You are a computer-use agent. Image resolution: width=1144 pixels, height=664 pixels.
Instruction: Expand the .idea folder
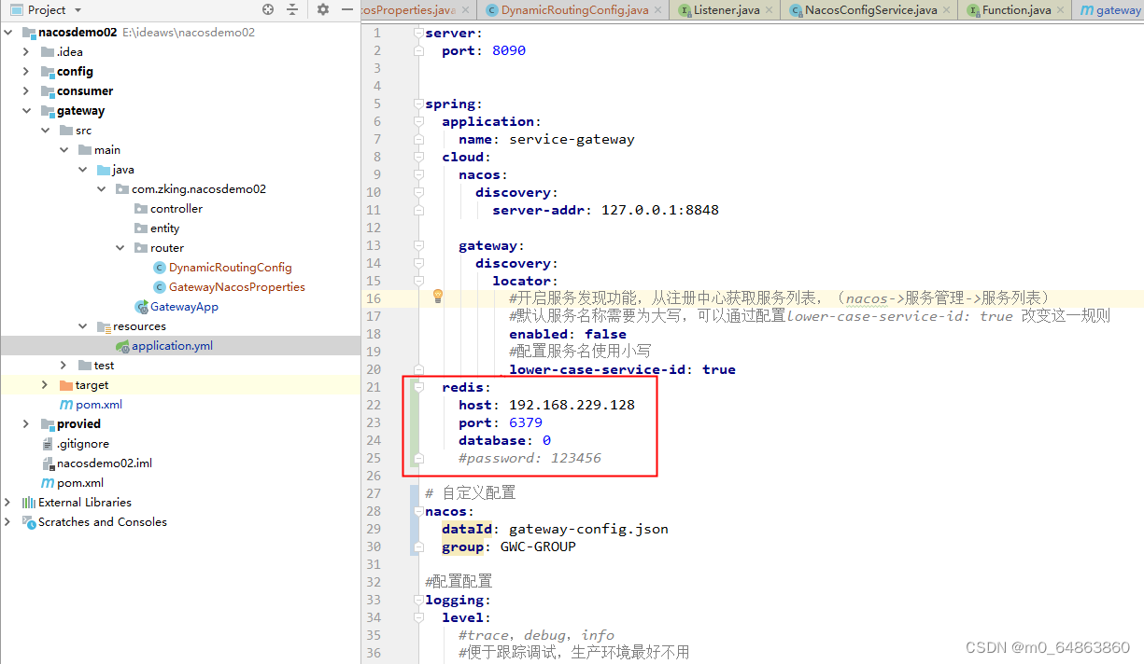click(26, 52)
